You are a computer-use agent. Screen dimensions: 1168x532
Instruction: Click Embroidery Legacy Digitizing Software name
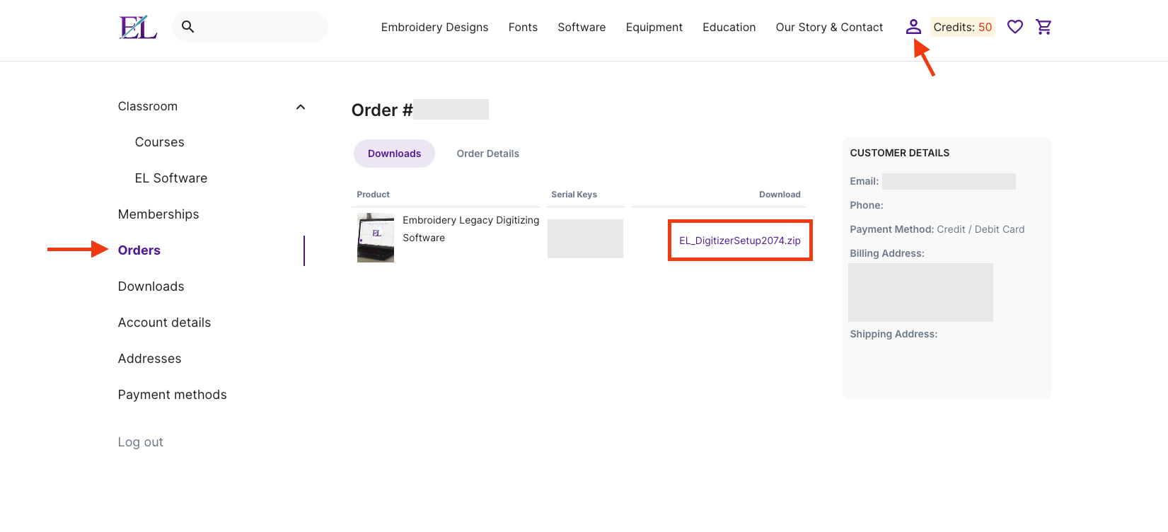pos(471,229)
